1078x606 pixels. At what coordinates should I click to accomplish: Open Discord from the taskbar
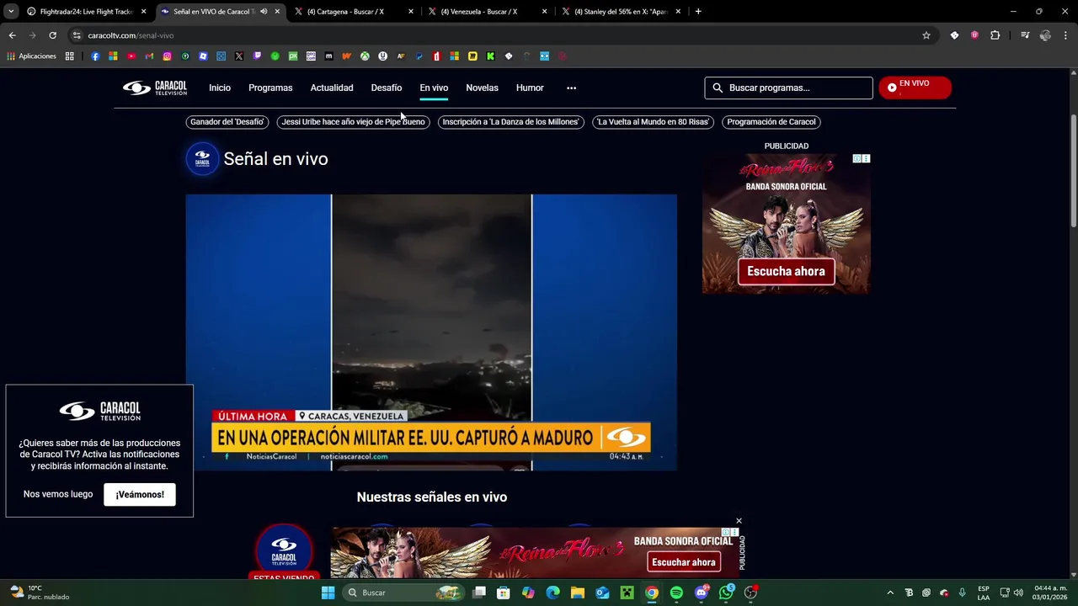(702, 593)
